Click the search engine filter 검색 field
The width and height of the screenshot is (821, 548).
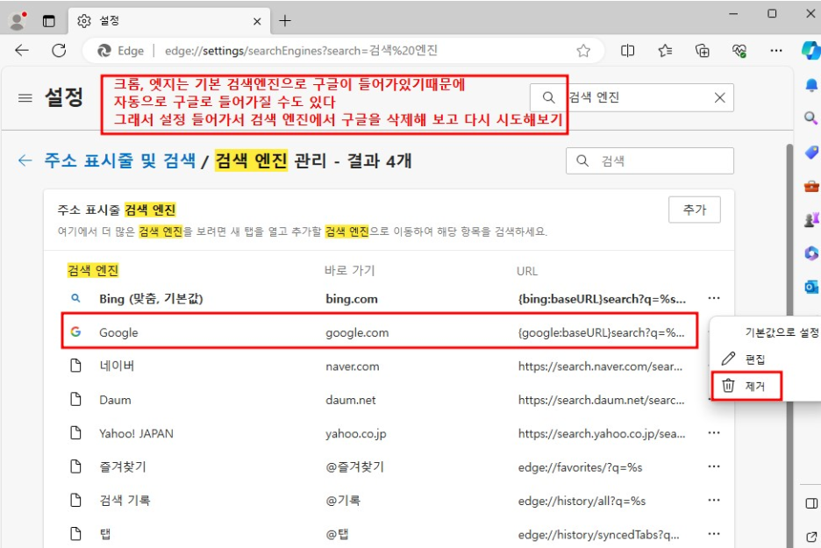[x=649, y=160]
